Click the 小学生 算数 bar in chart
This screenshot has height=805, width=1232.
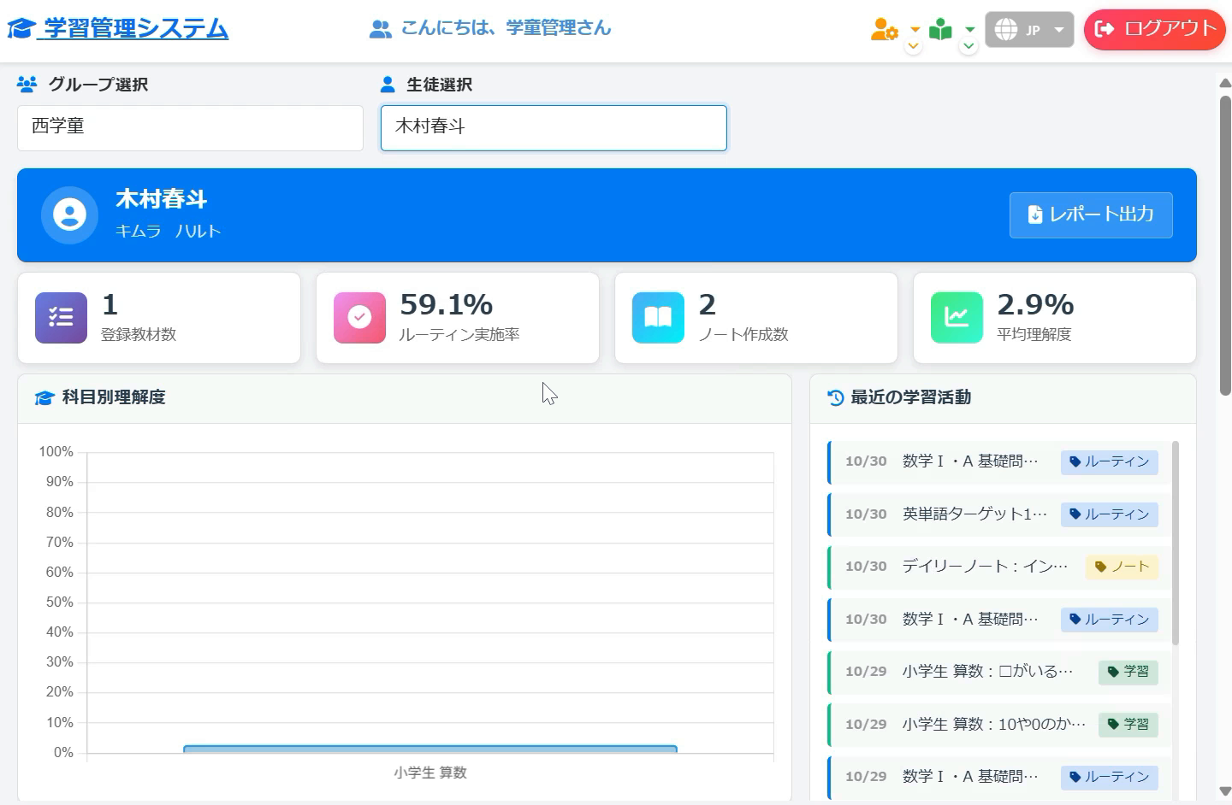pyautogui.click(x=430, y=749)
